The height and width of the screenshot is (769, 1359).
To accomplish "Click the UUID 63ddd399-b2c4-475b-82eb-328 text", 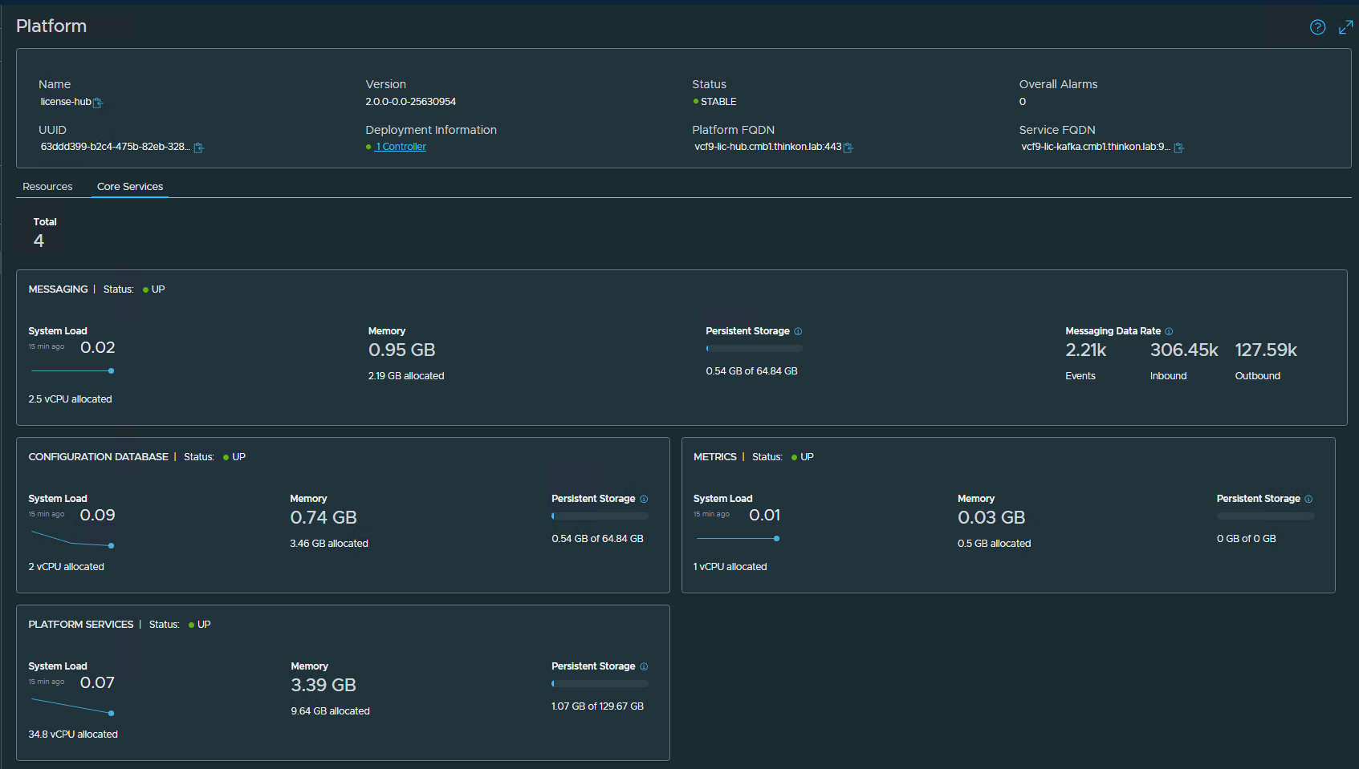I will [x=116, y=147].
